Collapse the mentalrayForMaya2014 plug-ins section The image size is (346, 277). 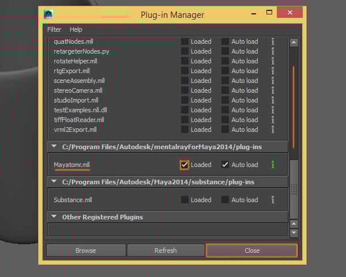(x=54, y=147)
